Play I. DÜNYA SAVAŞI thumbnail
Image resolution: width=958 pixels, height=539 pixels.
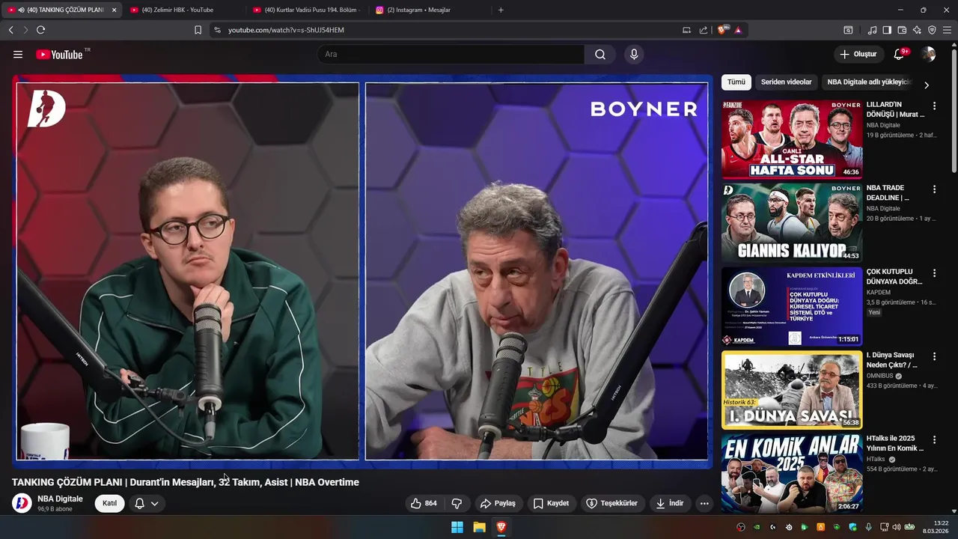click(792, 389)
